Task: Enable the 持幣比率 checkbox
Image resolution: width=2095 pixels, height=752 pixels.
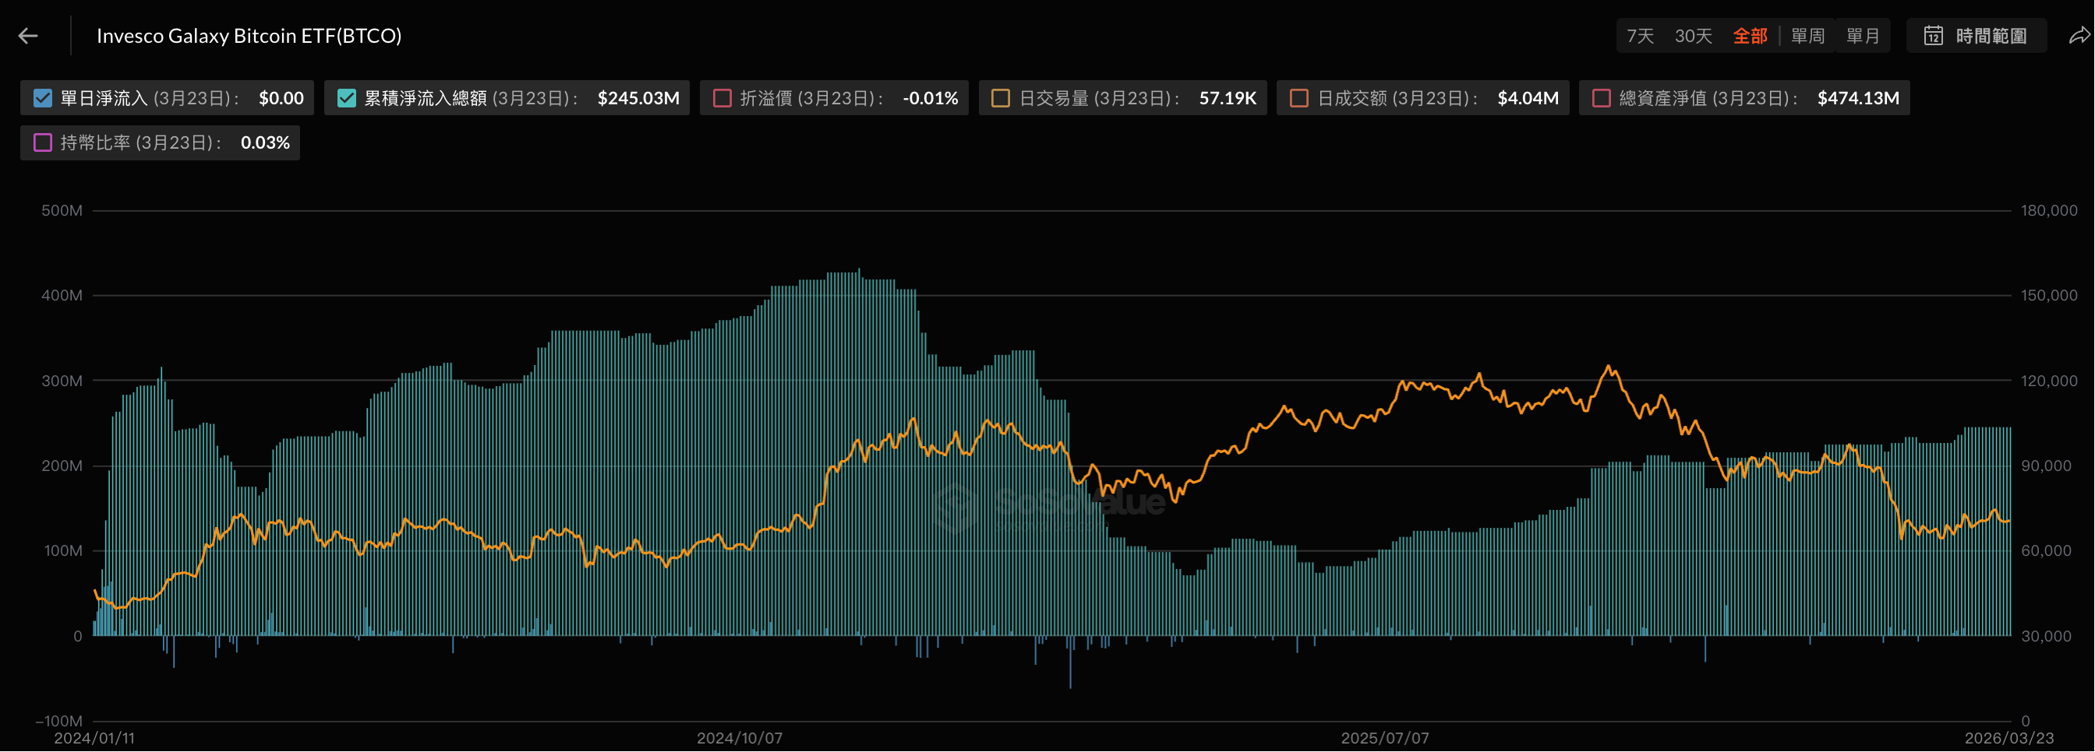Action: point(43,143)
